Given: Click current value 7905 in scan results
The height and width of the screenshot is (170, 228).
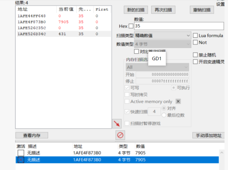Looking at the screenshot, I should point(63,22).
